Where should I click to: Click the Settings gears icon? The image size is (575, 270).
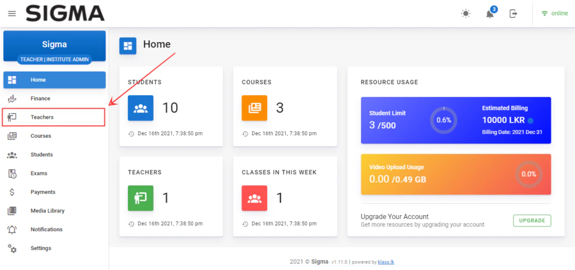(12, 248)
